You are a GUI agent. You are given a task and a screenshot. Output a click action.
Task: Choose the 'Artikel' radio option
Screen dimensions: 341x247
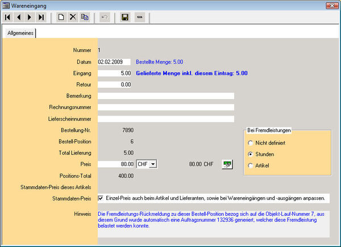(251, 165)
